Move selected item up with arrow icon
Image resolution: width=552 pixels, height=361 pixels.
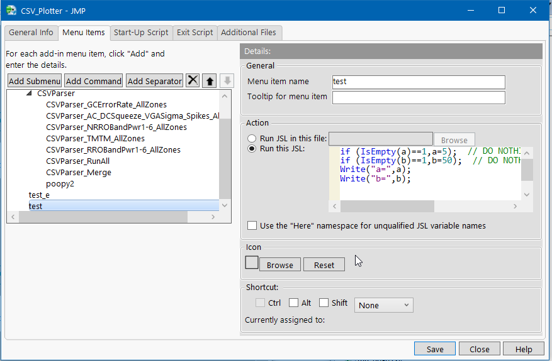pos(210,81)
